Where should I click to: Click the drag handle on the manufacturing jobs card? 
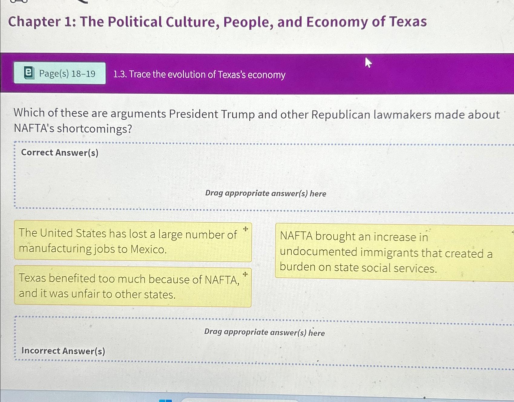pyautogui.click(x=245, y=230)
